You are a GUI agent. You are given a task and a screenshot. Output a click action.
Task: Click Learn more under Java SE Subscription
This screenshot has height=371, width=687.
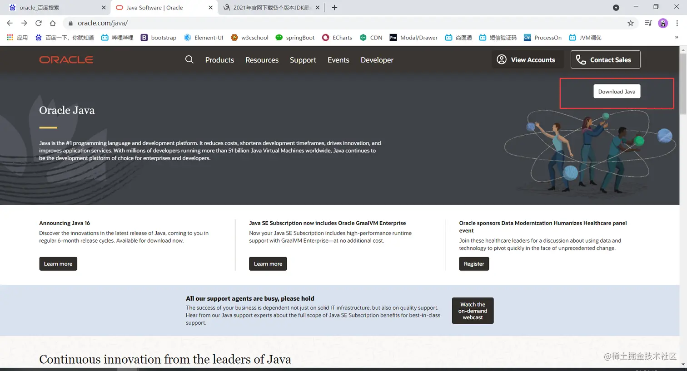[268, 264]
